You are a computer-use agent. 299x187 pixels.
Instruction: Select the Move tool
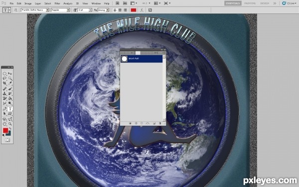[10, 74]
